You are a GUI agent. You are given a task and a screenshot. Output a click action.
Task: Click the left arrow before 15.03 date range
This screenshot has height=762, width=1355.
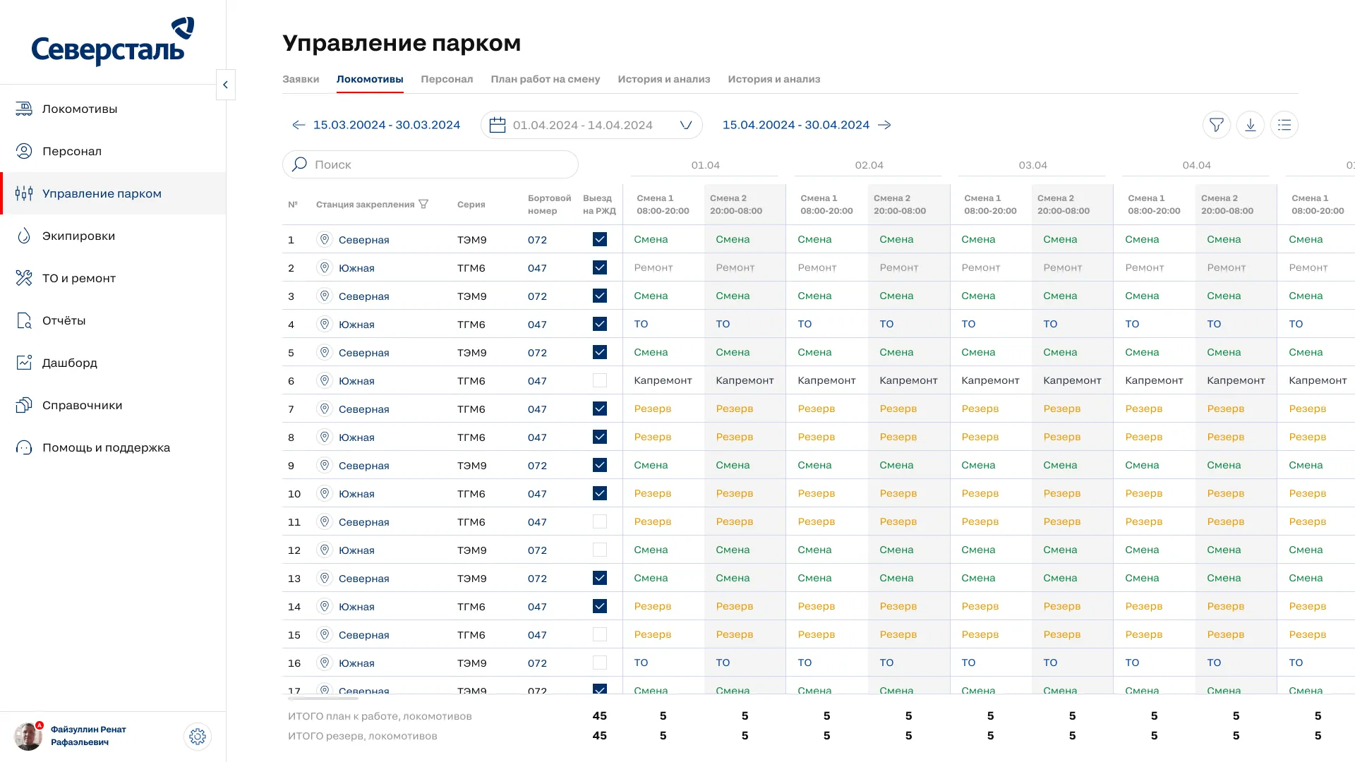coord(299,125)
